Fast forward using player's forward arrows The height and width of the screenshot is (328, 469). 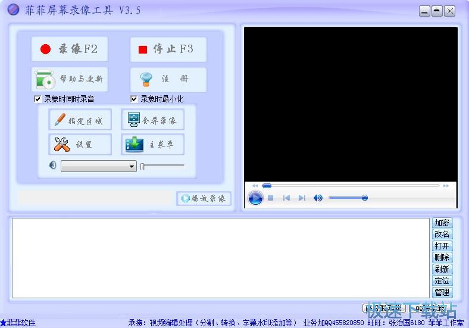pos(446,186)
